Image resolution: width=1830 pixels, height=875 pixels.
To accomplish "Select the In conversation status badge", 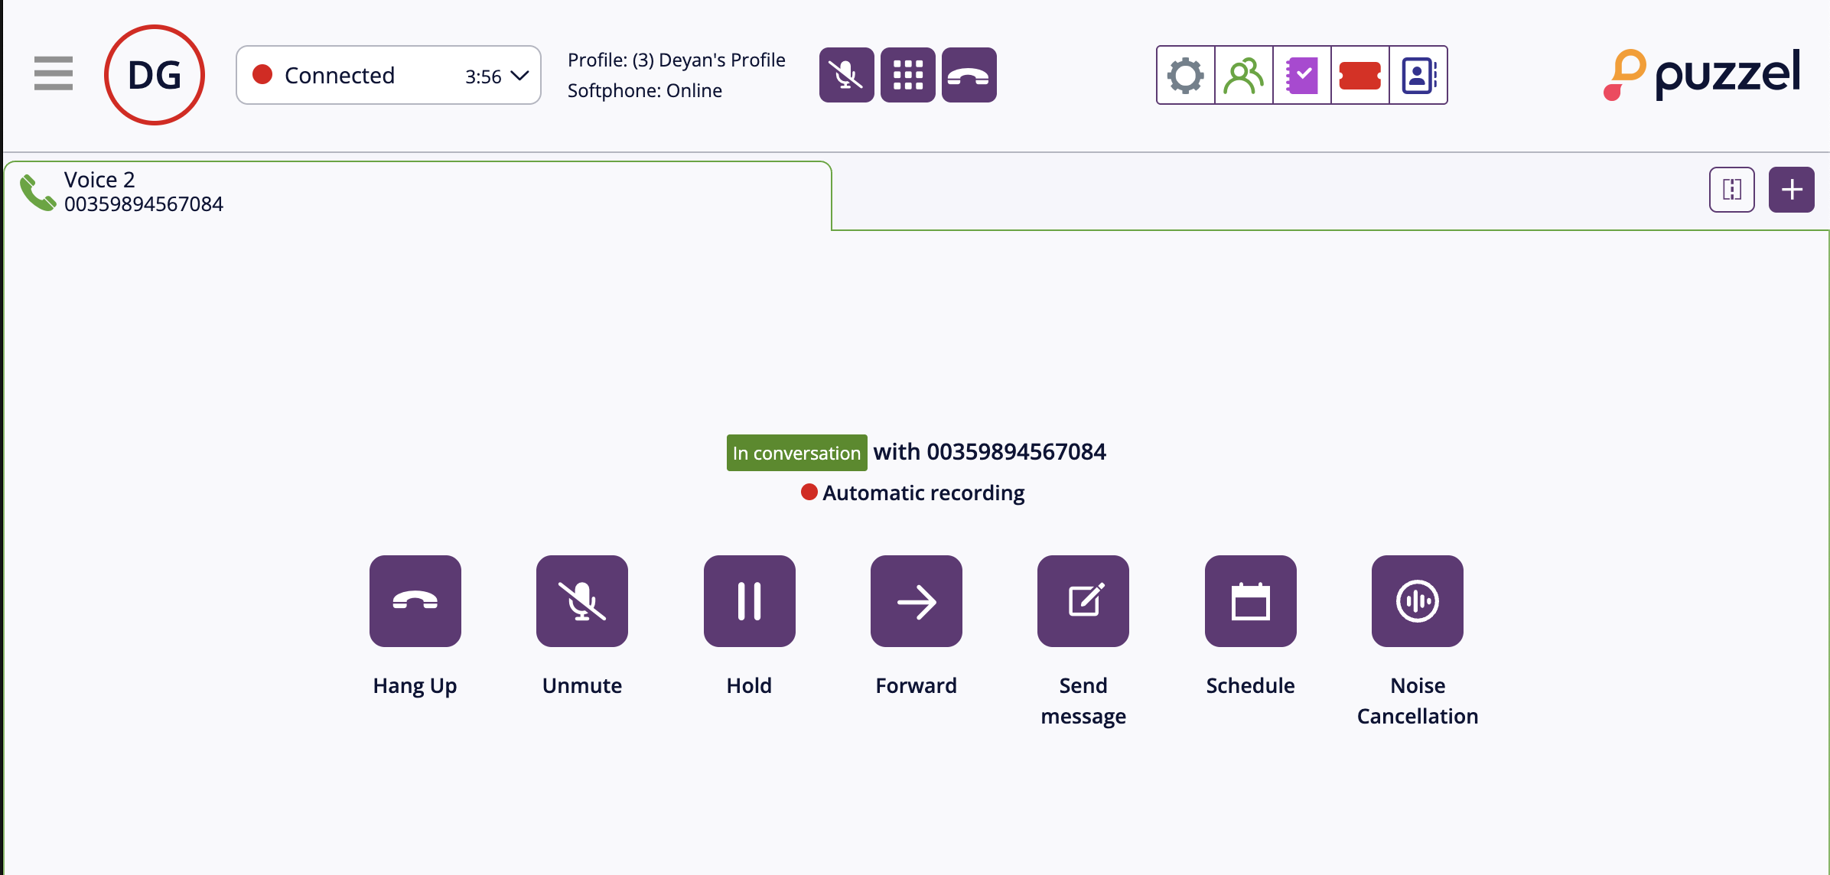I will pyautogui.click(x=796, y=452).
